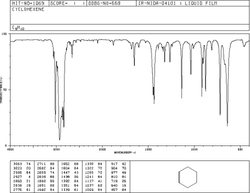
Task: Select the 3023 peak table row
Action: pos(22,168)
